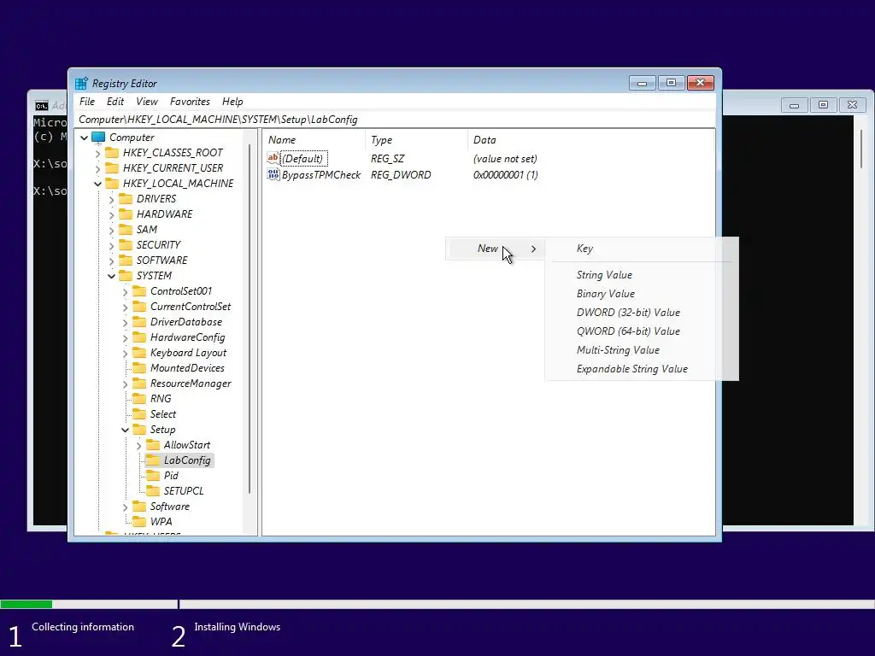This screenshot has width=875, height=656.
Task: Click the SOFTWARE folder icon under HKEY_LOCAL_MACHINE
Action: pyautogui.click(x=126, y=260)
